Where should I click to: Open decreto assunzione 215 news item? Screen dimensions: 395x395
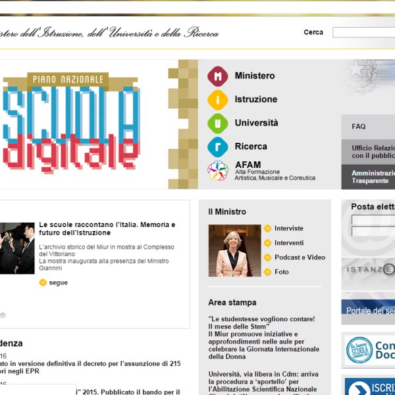pos(90,367)
